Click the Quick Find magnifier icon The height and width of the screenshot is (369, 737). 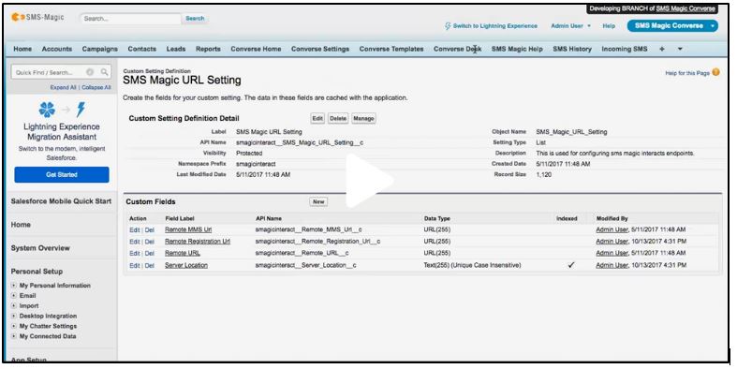tap(104, 72)
